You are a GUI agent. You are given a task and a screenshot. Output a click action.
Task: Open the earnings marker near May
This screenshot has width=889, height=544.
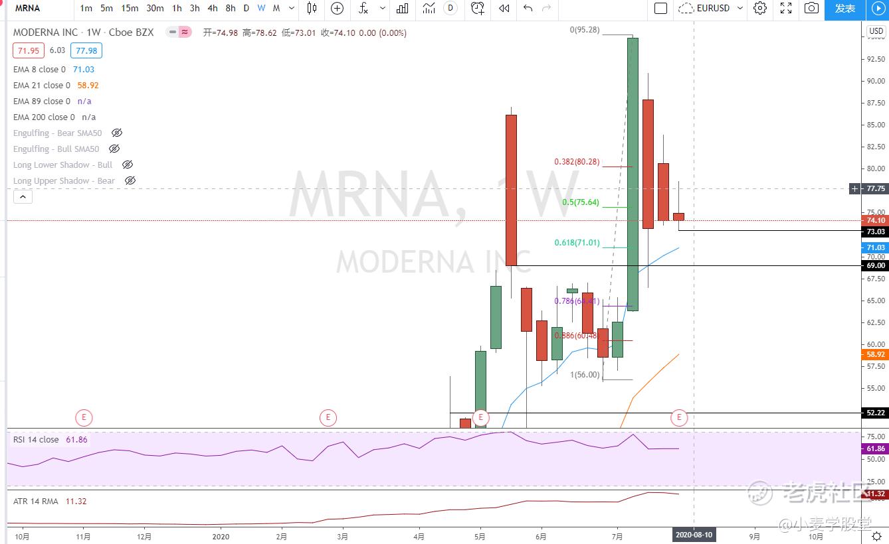point(481,417)
